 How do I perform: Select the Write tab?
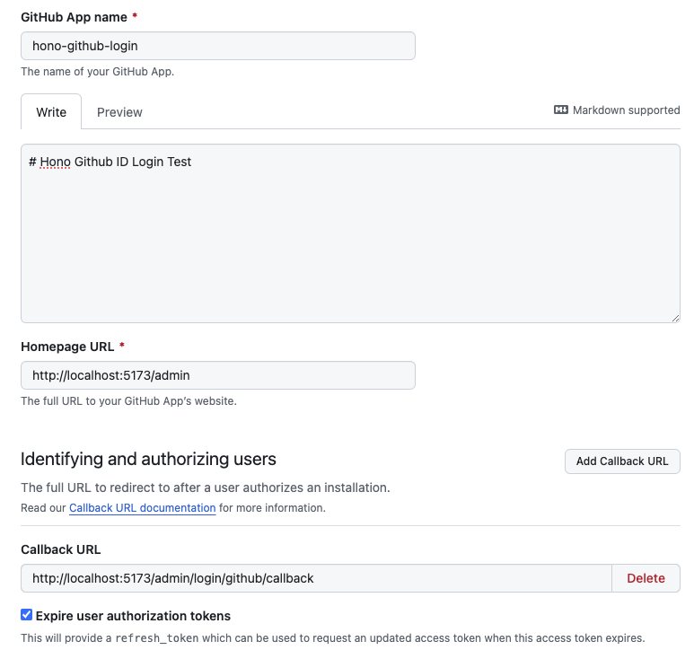[51, 112]
